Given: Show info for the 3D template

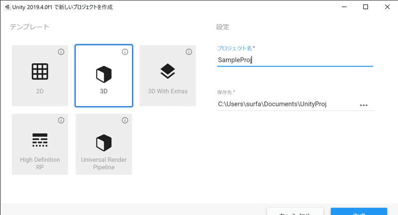Looking at the screenshot, I should [x=125, y=52].
